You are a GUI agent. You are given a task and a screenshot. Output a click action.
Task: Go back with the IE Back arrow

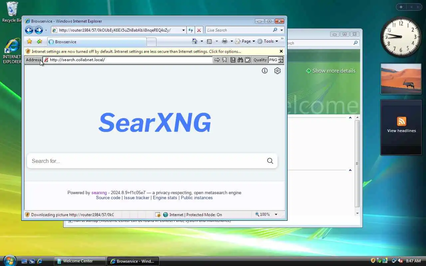coord(29,30)
